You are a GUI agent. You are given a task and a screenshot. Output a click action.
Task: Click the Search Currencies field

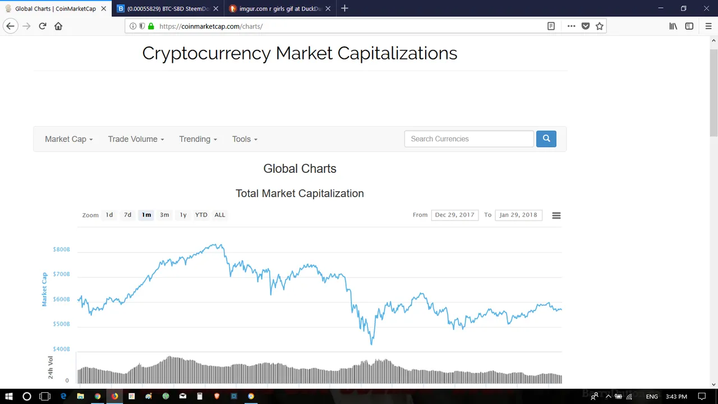pos(469,139)
